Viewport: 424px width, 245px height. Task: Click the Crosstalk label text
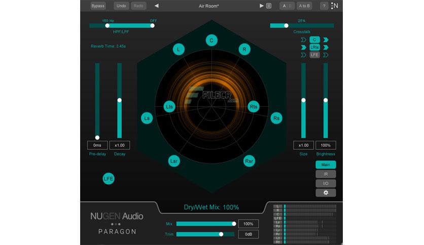click(302, 31)
